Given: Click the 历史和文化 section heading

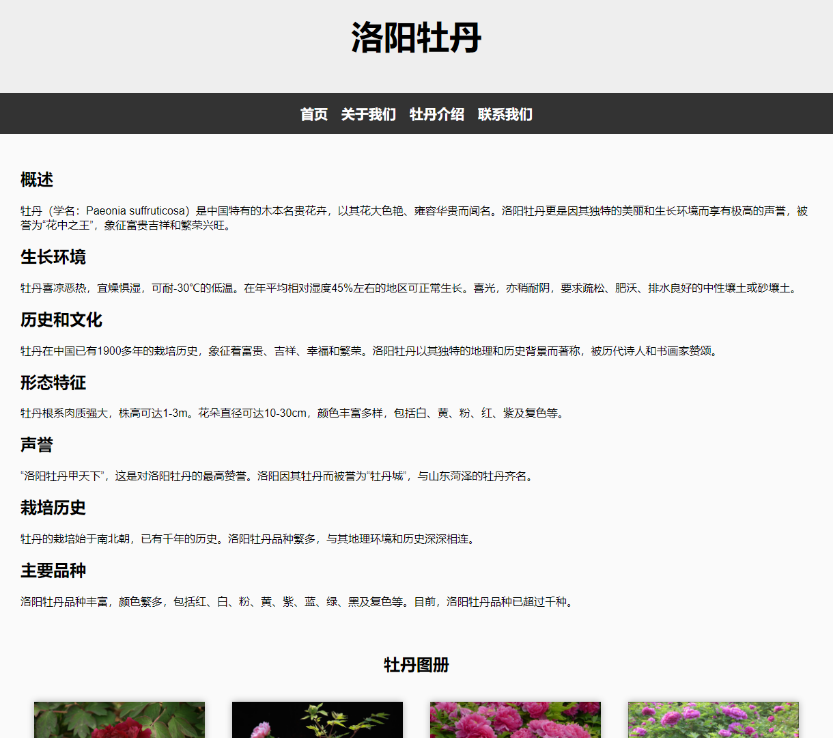Looking at the screenshot, I should (63, 320).
